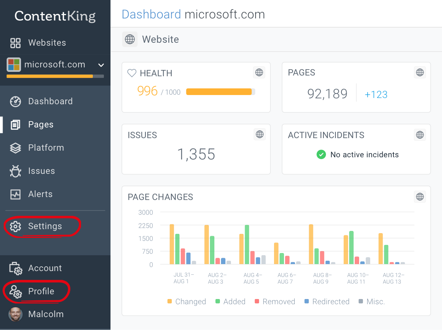This screenshot has width=442, height=330.
Task: Click the Dashboard breadcrumb link
Action: click(151, 14)
